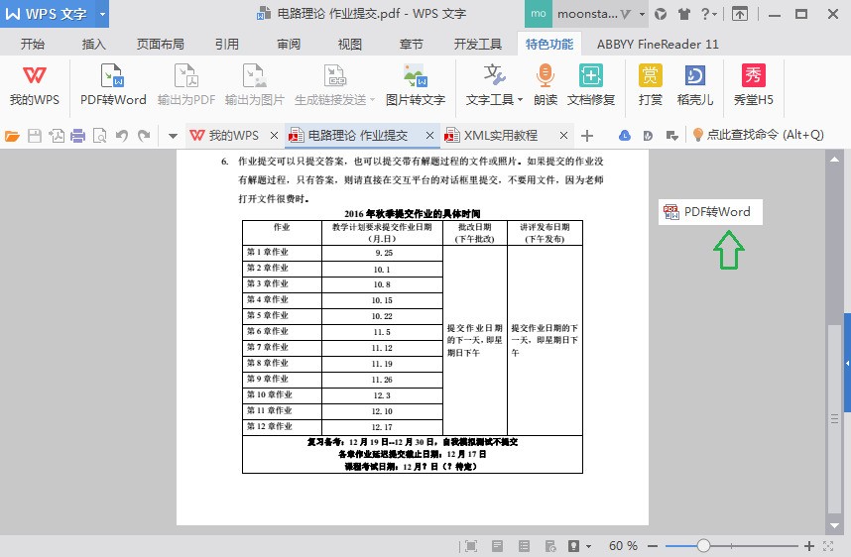Click the floating PDF转Word button
851x557 pixels.
710,211
